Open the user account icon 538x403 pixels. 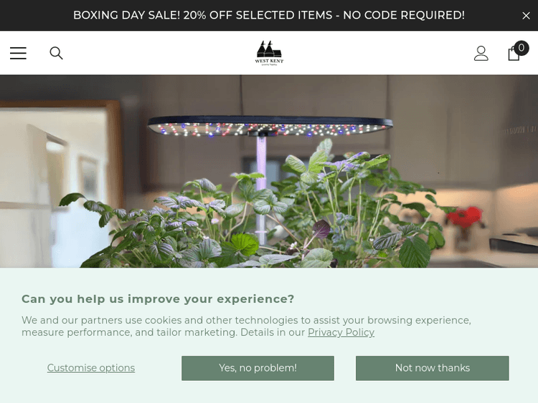click(481, 53)
